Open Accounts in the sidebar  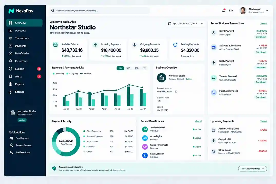pyautogui.click(x=24, y=31)
